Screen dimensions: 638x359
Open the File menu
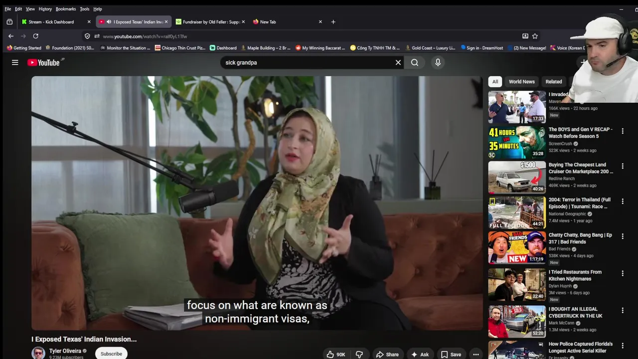pyautogui.click(x=7, y=9)
